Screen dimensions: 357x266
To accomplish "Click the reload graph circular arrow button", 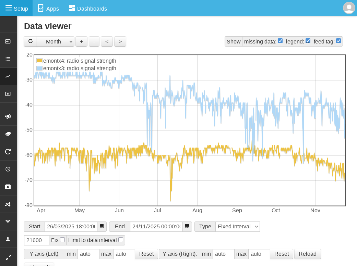I will [x=30, y=41].
